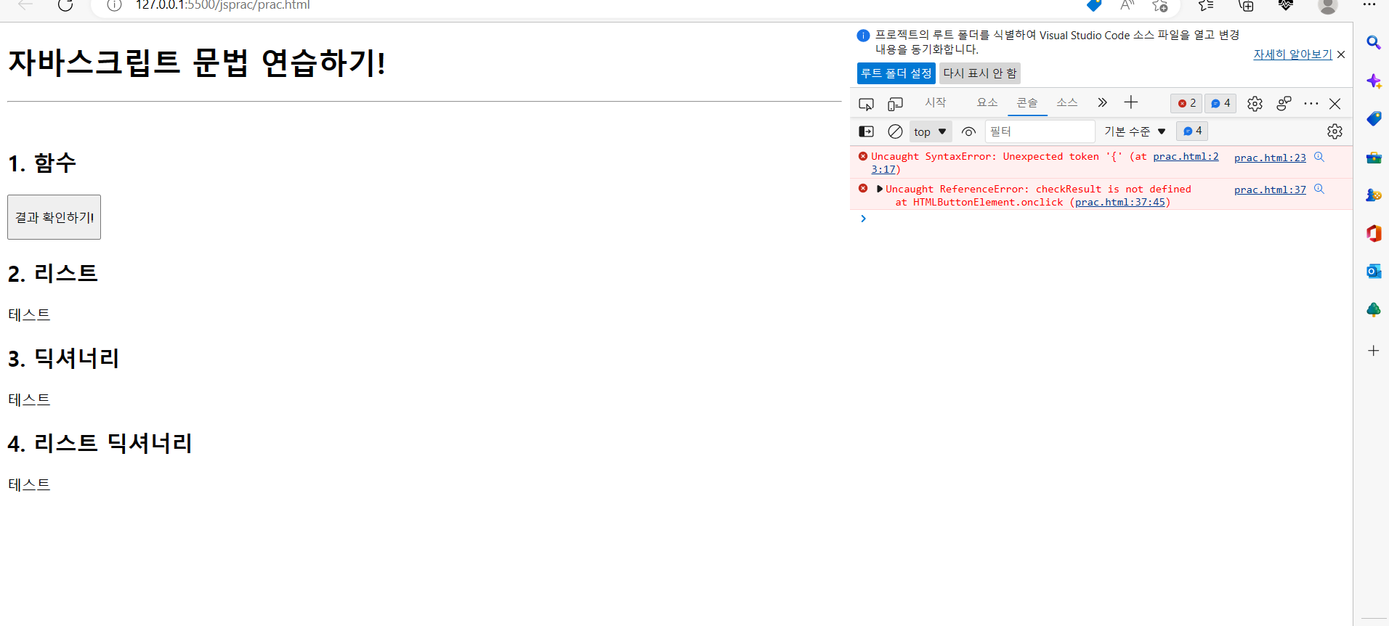Open the top context dropdown
The height and width of the screenshot is (626, 1389).
click(931, 131)
